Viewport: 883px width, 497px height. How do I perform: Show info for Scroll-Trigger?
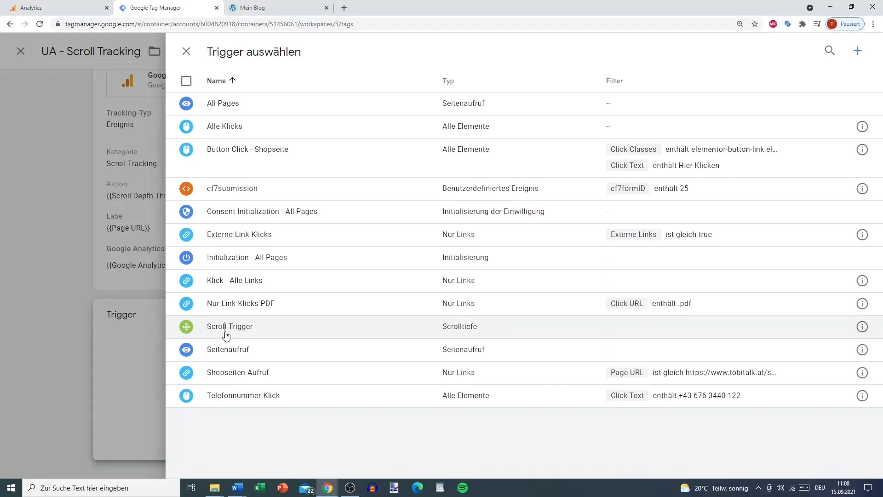click(862, 327)
